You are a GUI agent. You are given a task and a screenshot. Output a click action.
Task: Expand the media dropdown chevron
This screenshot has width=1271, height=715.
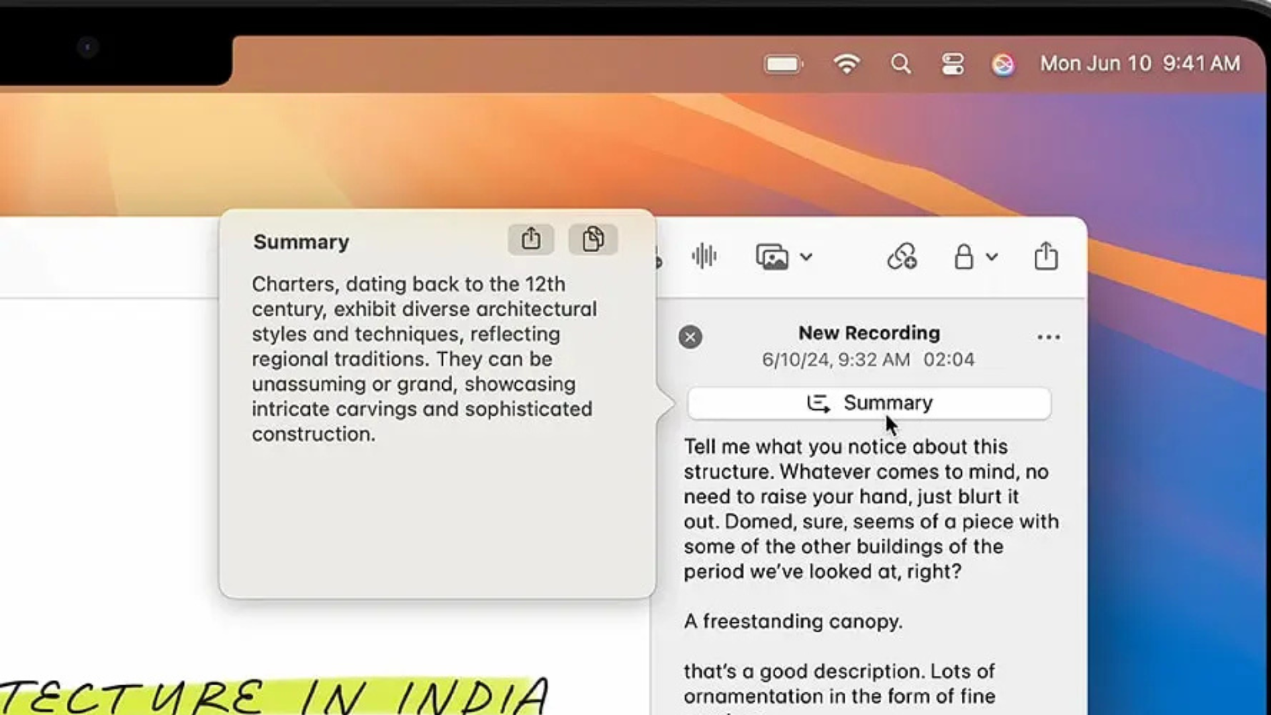pyautogui.click(x=806, y=257)
